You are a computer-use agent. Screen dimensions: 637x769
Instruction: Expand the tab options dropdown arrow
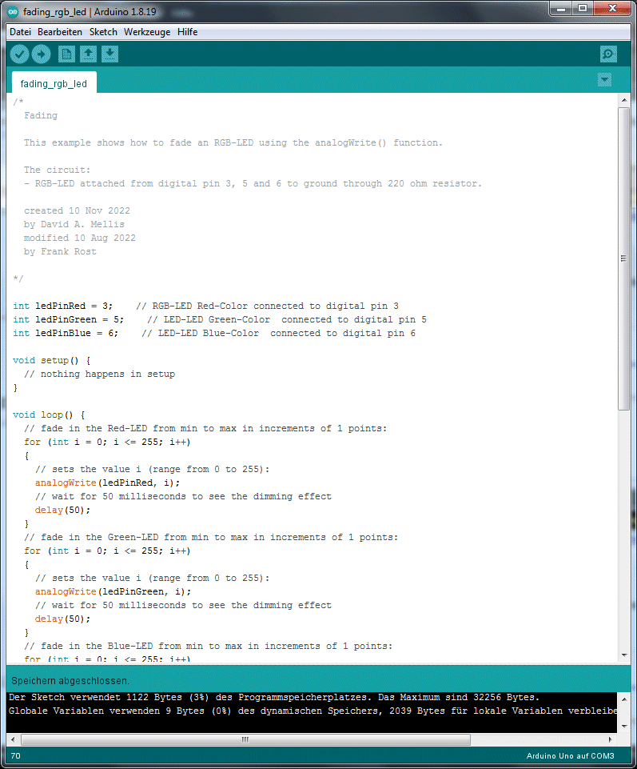point(605,79)
